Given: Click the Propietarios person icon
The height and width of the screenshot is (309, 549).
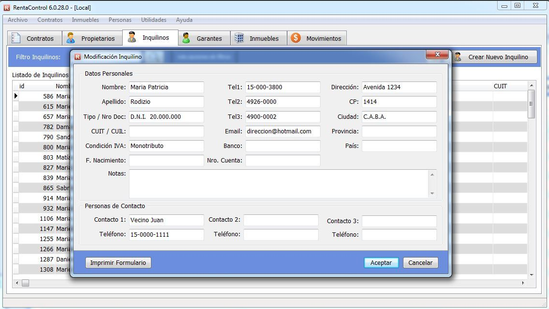Looking at the screenshot, I should 71,38.
